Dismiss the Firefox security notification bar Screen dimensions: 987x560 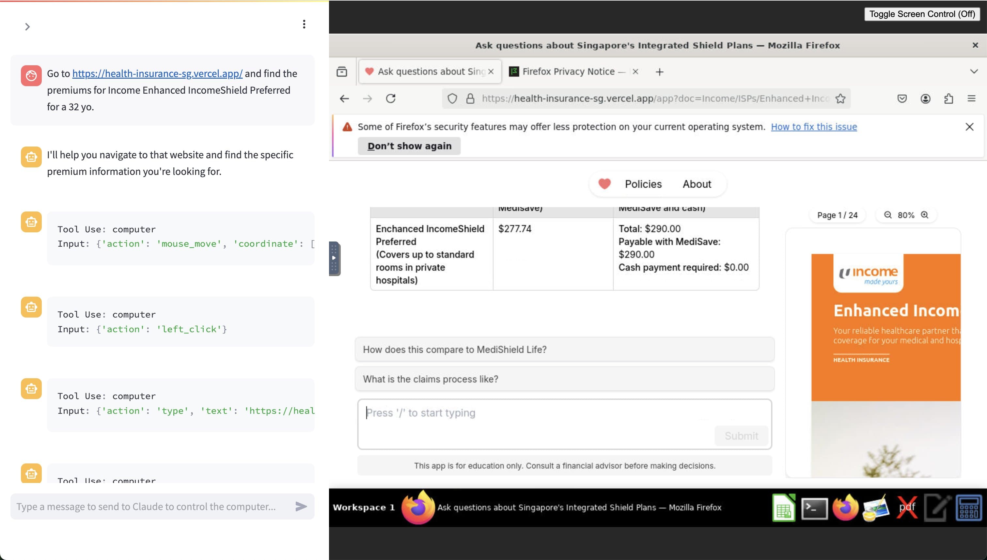969,127
